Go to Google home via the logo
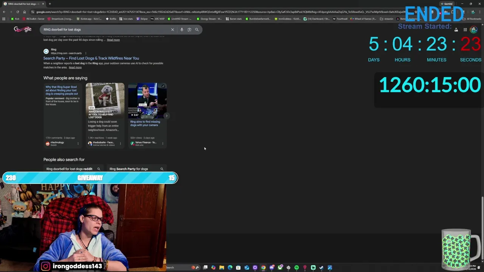484x272 pixels. point(23,29)
